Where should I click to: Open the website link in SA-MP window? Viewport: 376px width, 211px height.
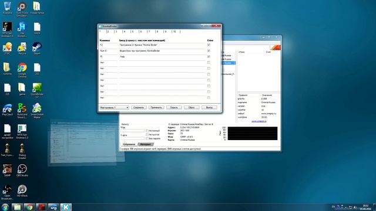tap(259, 121)
